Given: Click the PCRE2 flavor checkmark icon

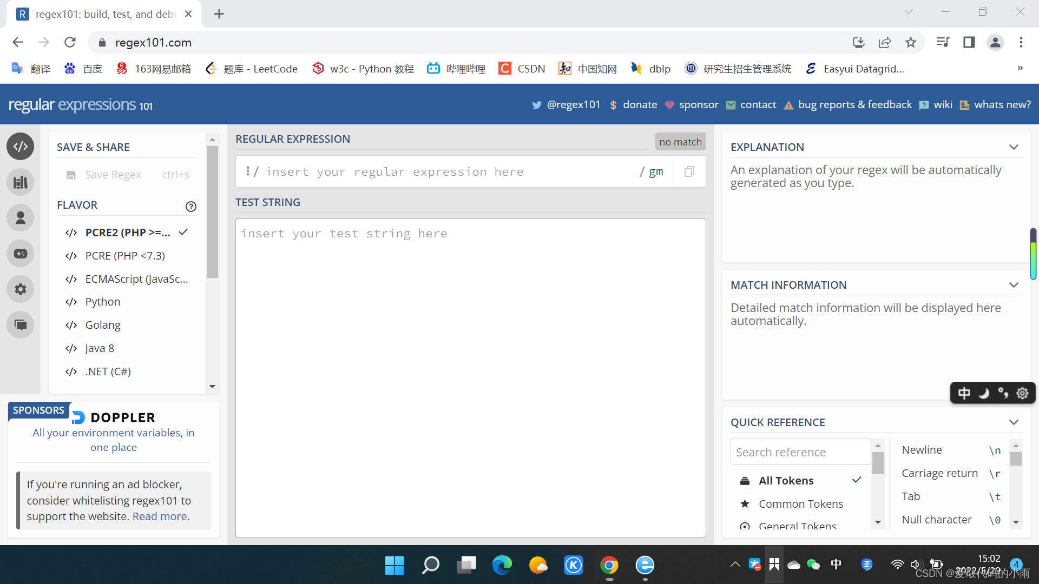Looking at the screenshot, I should [183, 233].
